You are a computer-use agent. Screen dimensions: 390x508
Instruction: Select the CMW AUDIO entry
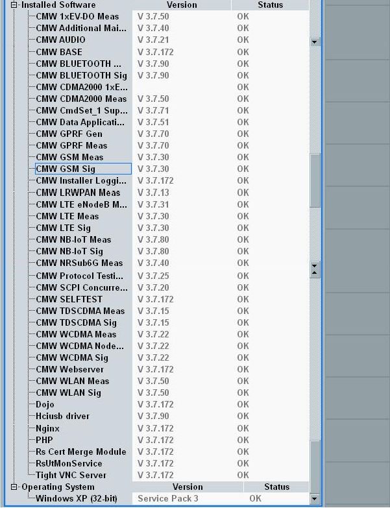click(60, 40)
